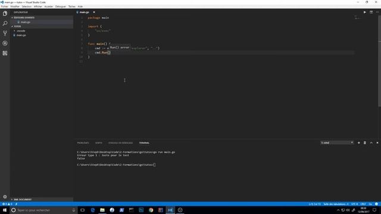Switch to the Sortie panel tab
Viewport: 381px width, 214px height.
tap(99, 143)
